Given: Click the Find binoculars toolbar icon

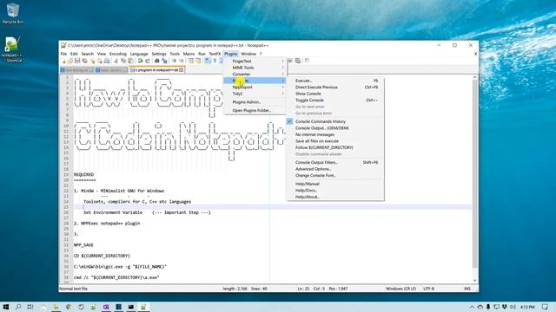Looking at the screenshot, I should pyautogui.click(x=156, y=61).
